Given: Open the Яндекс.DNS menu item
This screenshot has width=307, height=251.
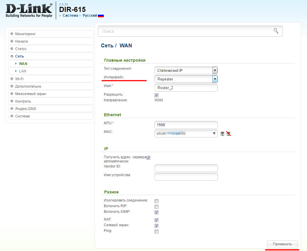Looking at the screenshot, I should point(51,109).
